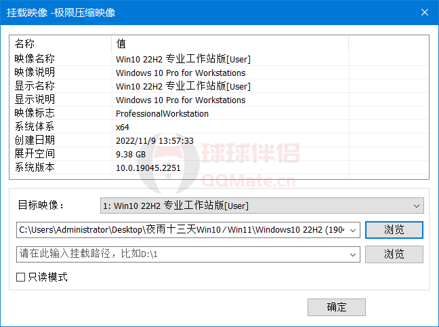Click the mount path input field

point(180,254)
